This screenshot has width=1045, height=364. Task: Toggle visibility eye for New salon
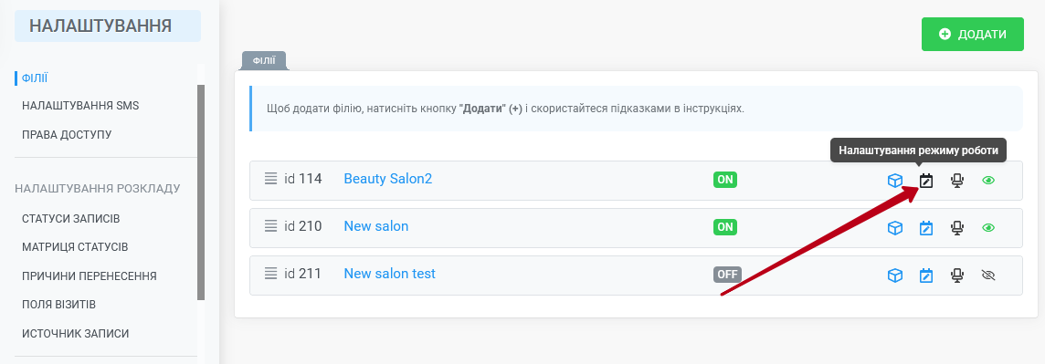[x=988, y=227]
